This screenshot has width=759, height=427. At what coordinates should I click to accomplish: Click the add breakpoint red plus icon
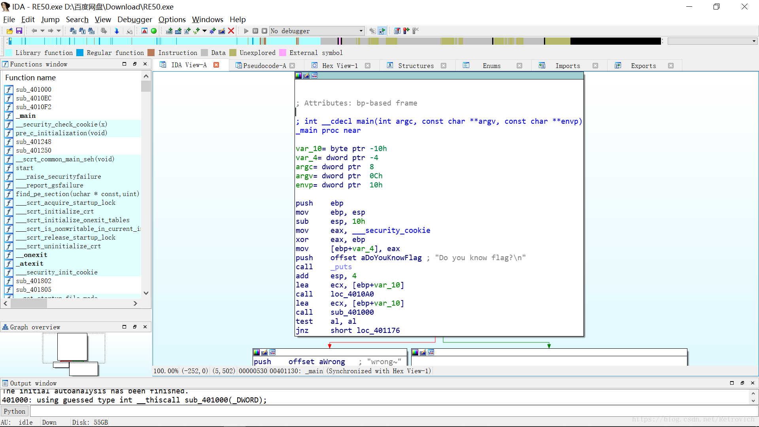(x=406, y=31)
